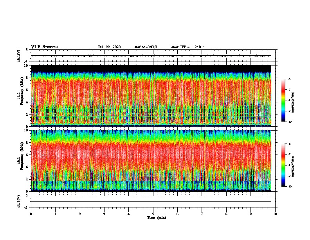The image size is (310, 240).
Task: Click the upper color scale bar beside ch.1
Action: tap(283, 100)
